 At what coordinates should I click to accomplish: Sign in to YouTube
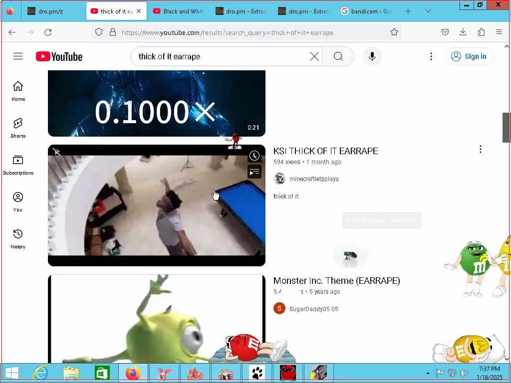pyautogui.click(x=469, y=56)
